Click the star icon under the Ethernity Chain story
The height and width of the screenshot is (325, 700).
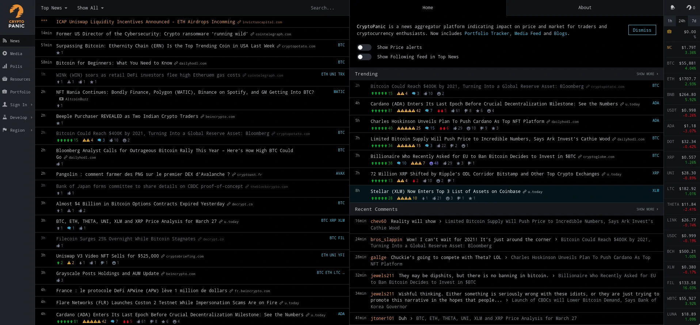point(58,53)
